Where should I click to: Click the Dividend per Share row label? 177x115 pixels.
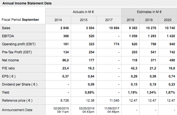coord(19,84)
